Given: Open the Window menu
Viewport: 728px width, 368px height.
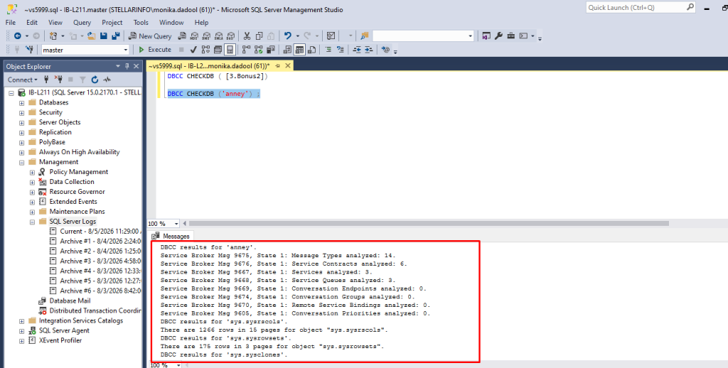Looking at the screenshot, I should pos(171,22).
